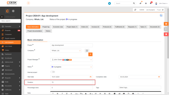Viewport: 169px width, 95px height.
Task: Click the Duration input field
Action: 72,82
